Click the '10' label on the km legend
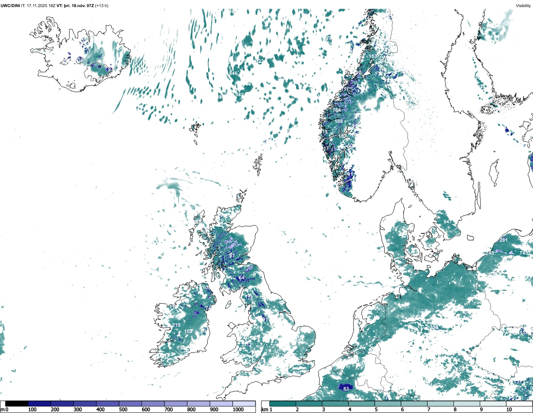 [x=509, y=410]
